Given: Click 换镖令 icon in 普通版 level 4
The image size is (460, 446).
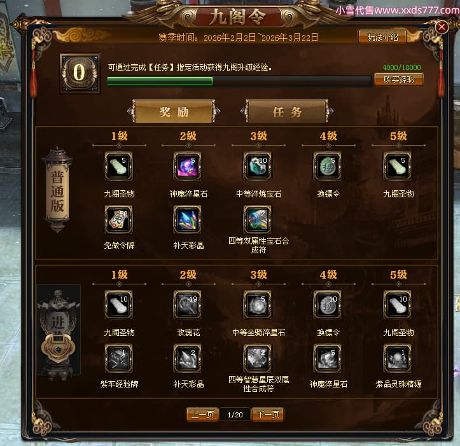Looking at the screenshot, I should pos(328,166).
